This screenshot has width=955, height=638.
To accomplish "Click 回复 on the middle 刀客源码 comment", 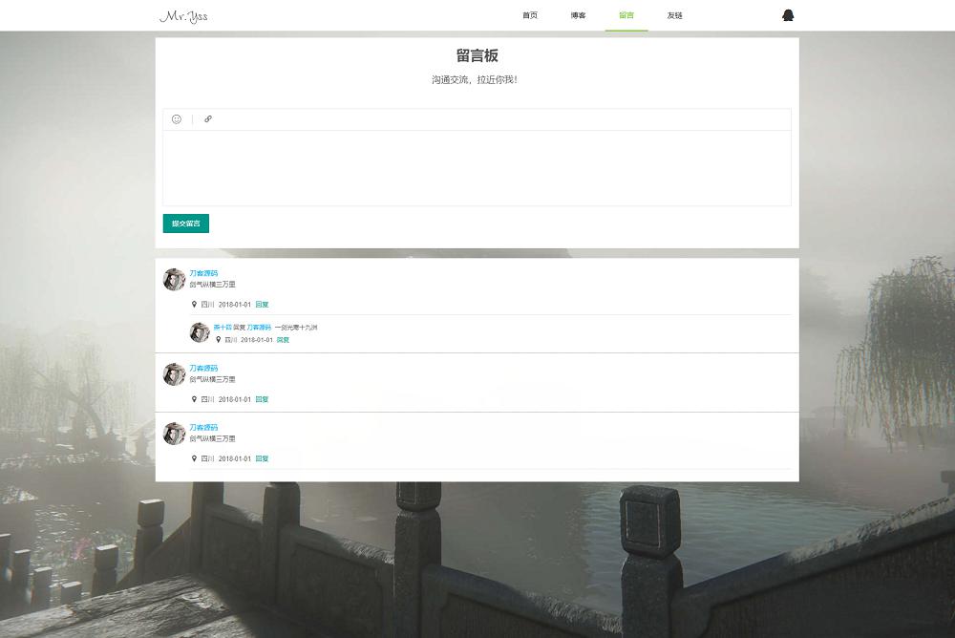I will 262,399.
